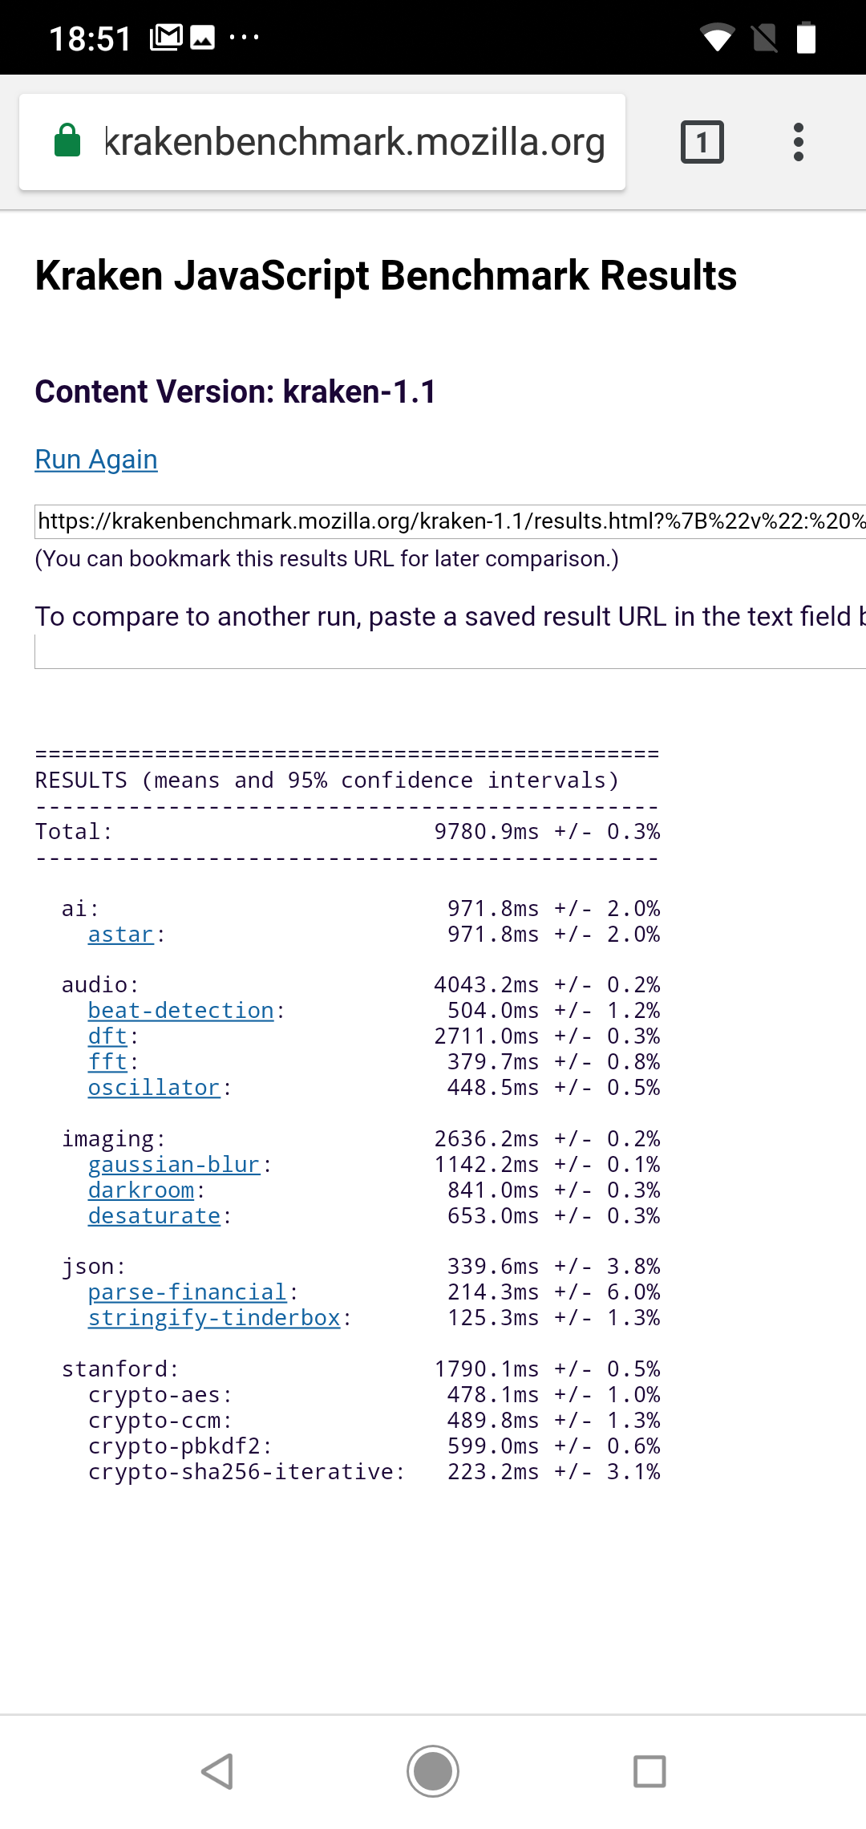Click the Run Again link
This screenshot has width=866, height=1829.
pyautogui.click(x=96, y=460)
